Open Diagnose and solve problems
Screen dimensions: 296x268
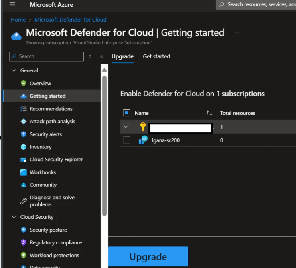pyautogui.click(x=52, y=201)
